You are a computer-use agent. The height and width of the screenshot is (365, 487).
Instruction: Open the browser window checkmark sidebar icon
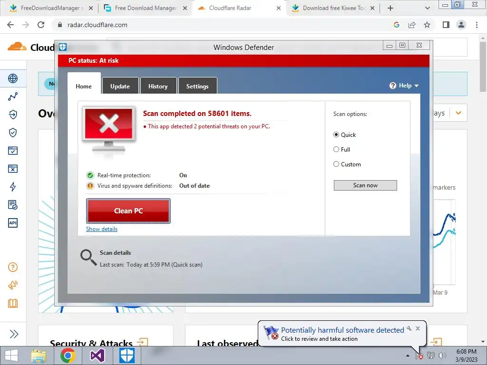pyautogui.click(x=13, y=151)
